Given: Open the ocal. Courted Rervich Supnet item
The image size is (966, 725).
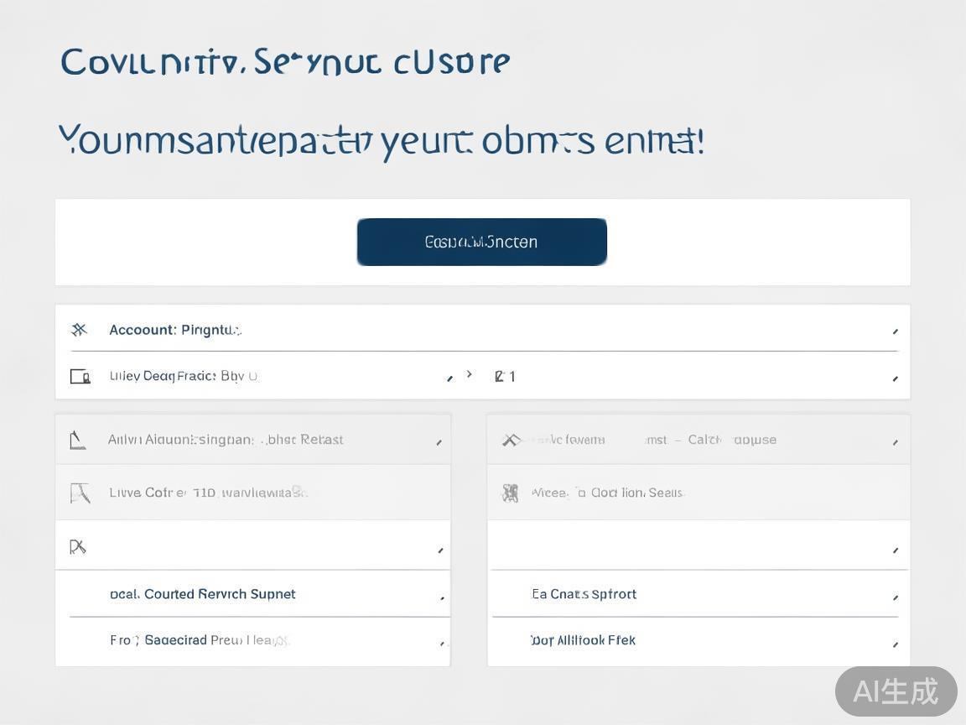Looking at the screenshot, I should (x=202, y=594).
